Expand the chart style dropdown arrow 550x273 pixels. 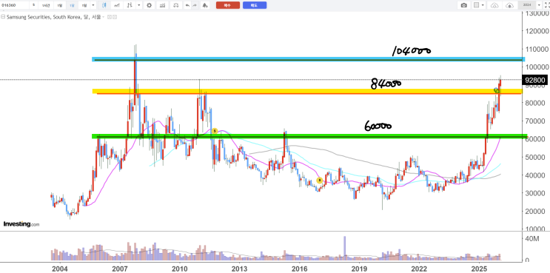pyautogui.click(x=139, y=5)
